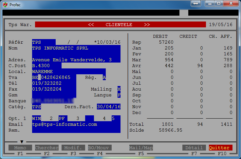Click the down arrow marker above Memo

tap(22, 142)
